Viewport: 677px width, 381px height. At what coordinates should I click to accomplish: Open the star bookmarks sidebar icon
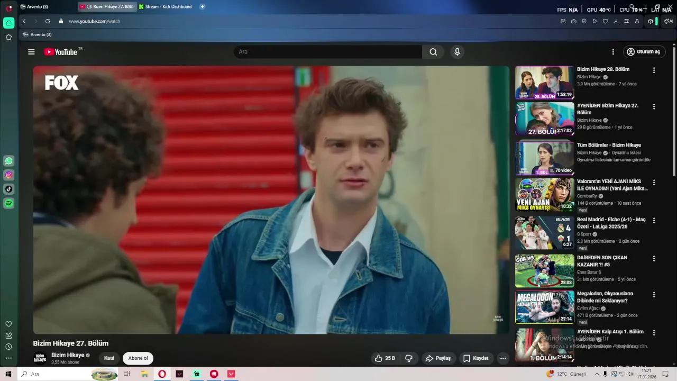tap(9, 37)
